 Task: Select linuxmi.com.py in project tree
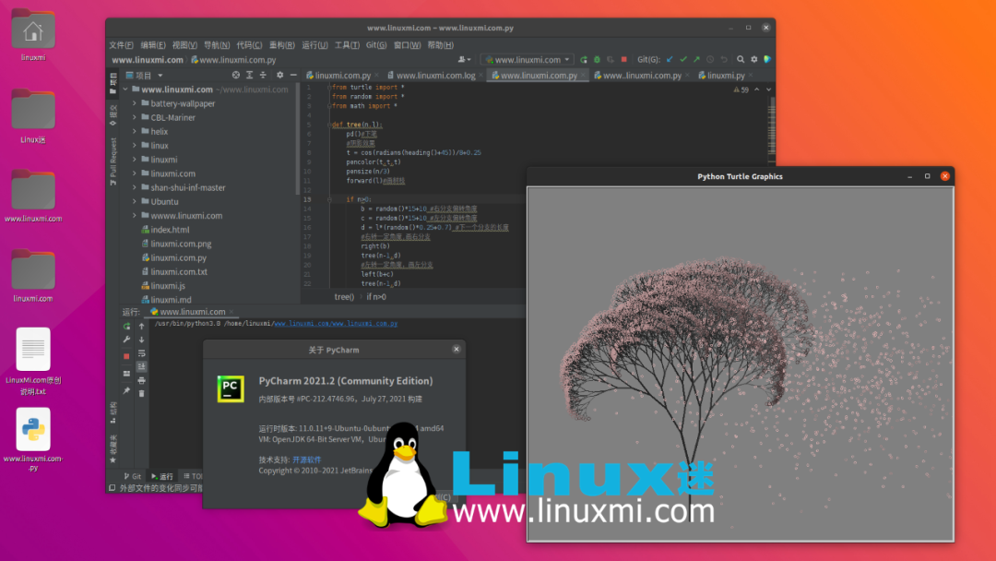pyautogui.click(x=178, y=257)
